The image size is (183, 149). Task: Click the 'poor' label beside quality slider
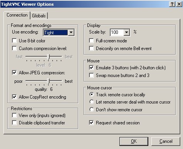click(18, 81)
